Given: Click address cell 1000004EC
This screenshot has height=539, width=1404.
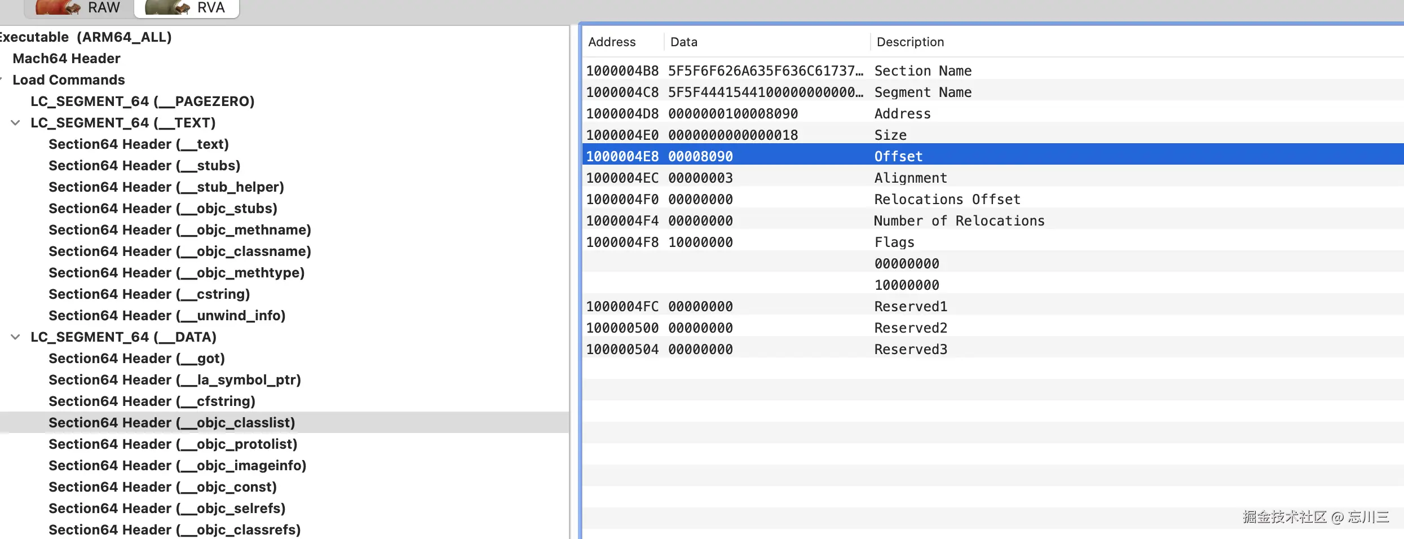Looking at the screenshot, I should click(x=622, y=178).
